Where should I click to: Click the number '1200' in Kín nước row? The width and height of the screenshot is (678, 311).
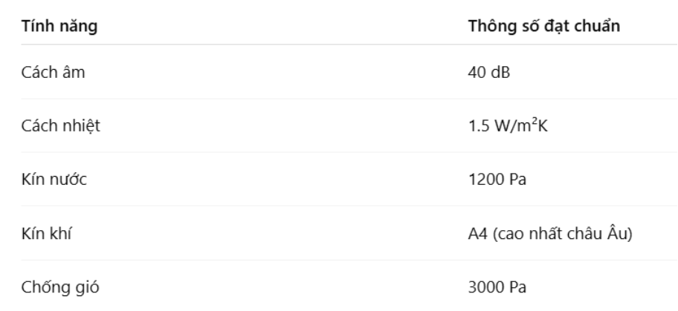480,179
